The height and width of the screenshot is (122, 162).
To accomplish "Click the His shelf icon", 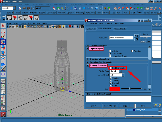I will point(21,18).
